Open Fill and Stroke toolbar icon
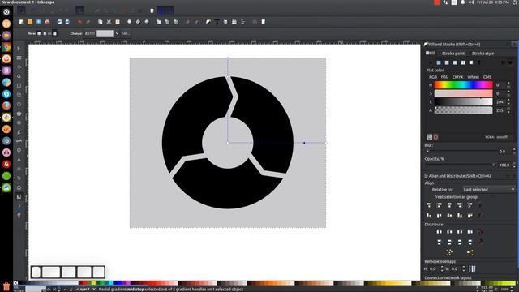The image size is (519, 292). point(208,22)
